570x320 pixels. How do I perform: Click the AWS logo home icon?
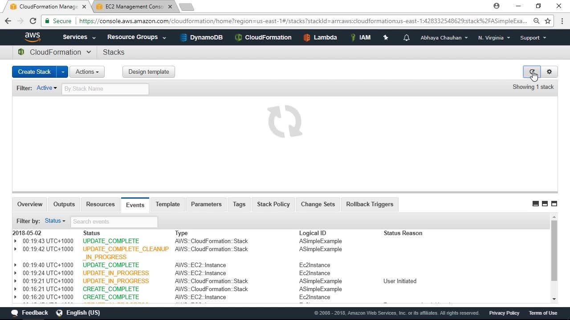pos(33,37)
